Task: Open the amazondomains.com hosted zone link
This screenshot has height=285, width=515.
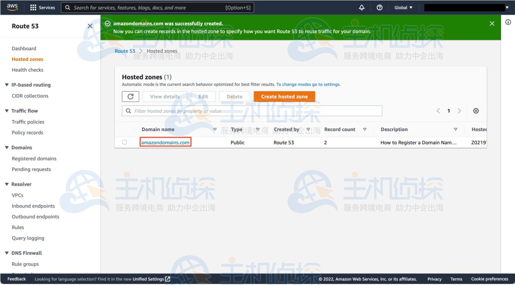Action: 165,142
